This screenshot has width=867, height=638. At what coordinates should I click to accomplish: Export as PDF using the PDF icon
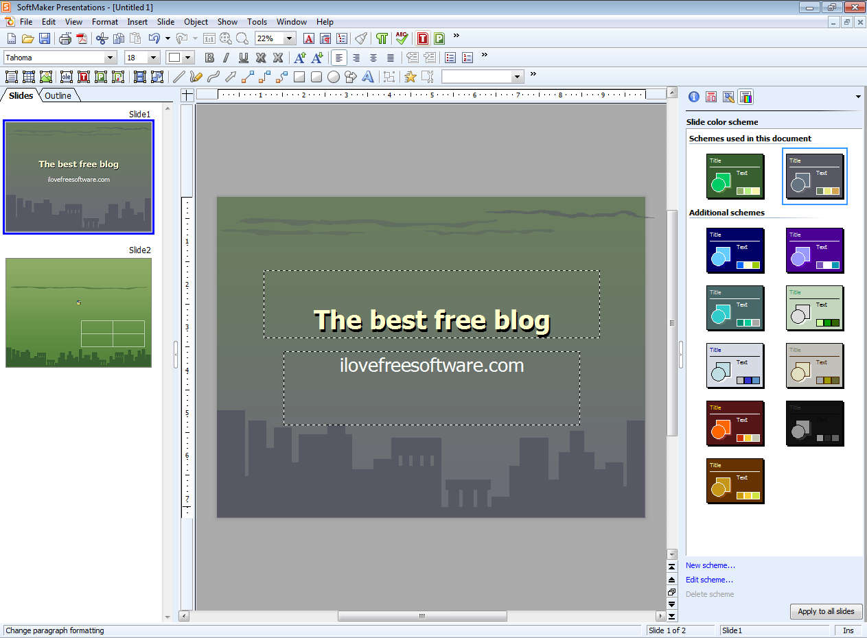point(82,39)
